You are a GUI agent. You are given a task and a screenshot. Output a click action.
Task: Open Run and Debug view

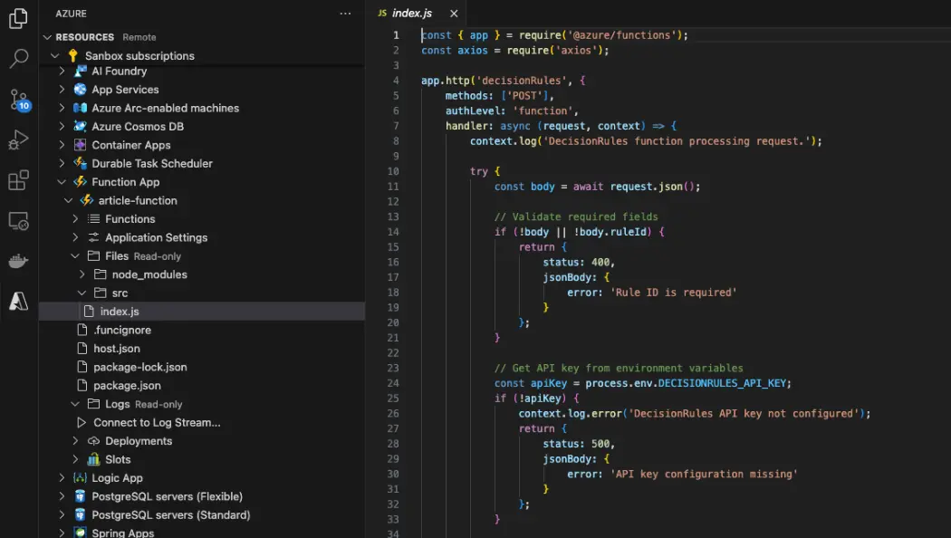coord(18,139)
